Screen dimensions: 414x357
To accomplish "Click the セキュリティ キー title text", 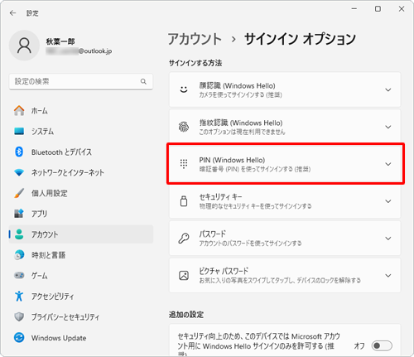I will click(x=220, y=197).
